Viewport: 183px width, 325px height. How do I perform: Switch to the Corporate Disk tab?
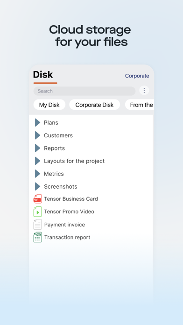[94, 105]
